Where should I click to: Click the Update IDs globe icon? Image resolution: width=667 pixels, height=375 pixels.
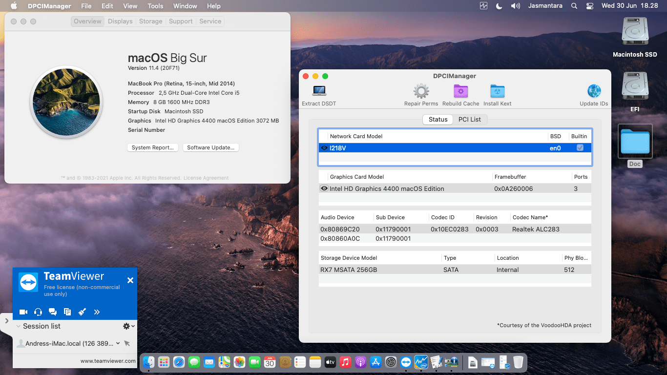point(594,91)
